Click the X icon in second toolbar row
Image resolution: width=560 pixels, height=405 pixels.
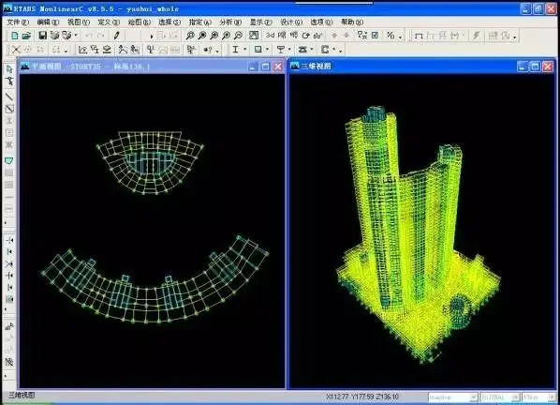(x=16, y=50)
